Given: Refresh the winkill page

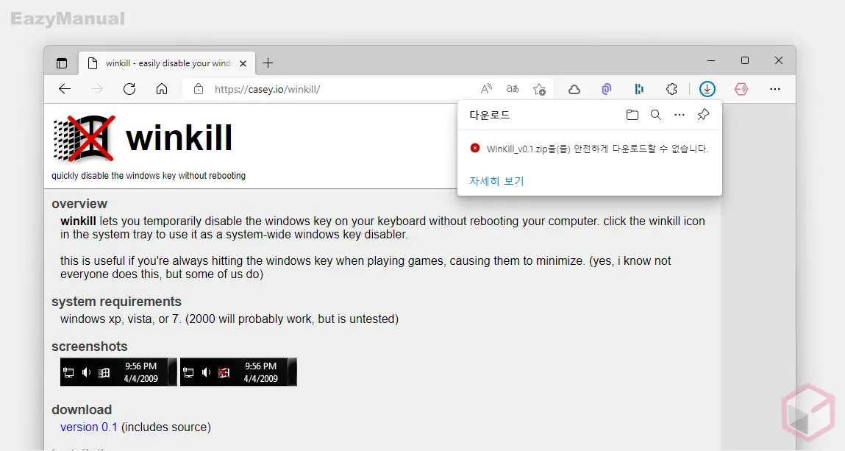Looking at the screenshot, I should [x=129, y=89].
